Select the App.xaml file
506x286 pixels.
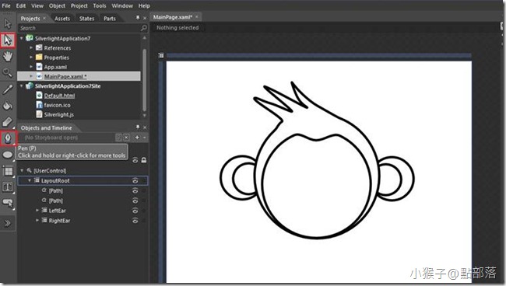(55, 67)
